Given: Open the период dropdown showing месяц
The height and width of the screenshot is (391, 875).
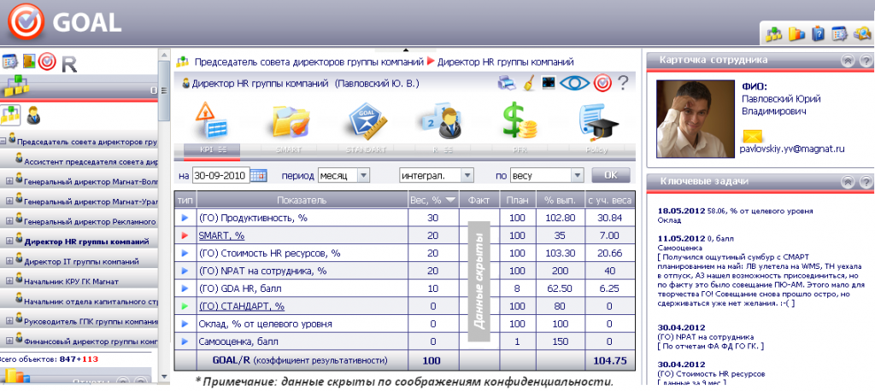Looking at the screenshot, I should (344, 175).
